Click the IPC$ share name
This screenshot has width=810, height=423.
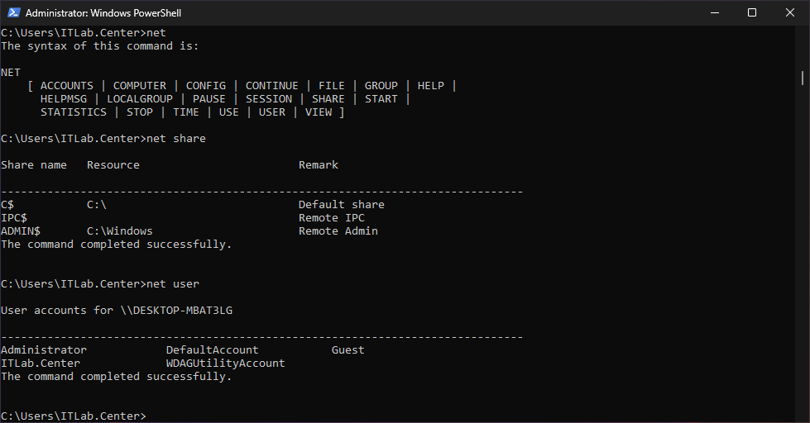pos(14,218)
